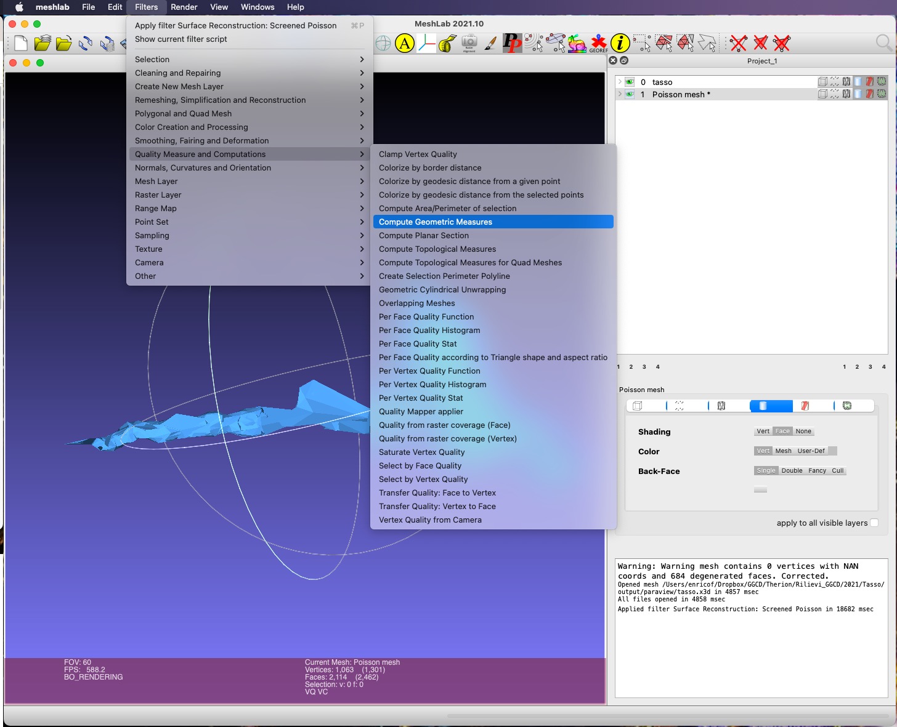Click the search magnifier in toolbar
Viewport: 897px width, 727px height.
pyautogui.click(x=883, y=43)
